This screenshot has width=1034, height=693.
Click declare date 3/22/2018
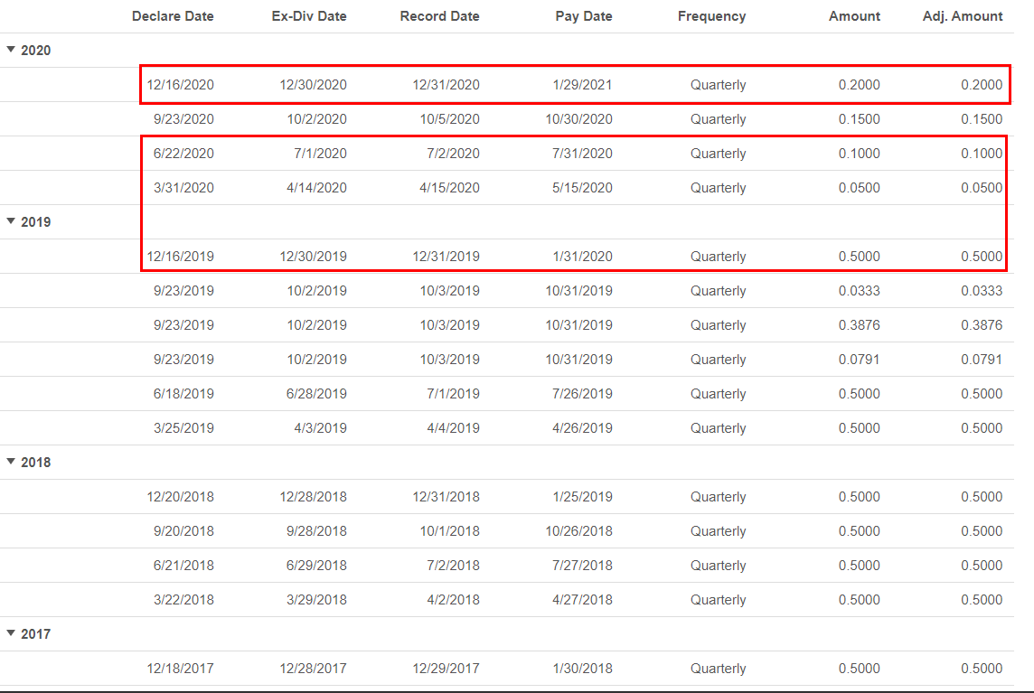184,599
